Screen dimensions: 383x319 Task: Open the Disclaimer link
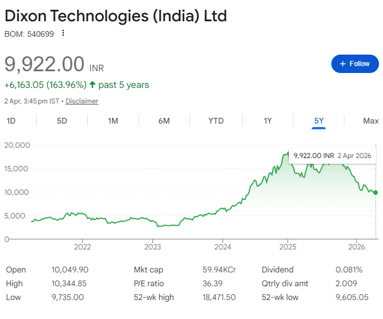(82, 101)
